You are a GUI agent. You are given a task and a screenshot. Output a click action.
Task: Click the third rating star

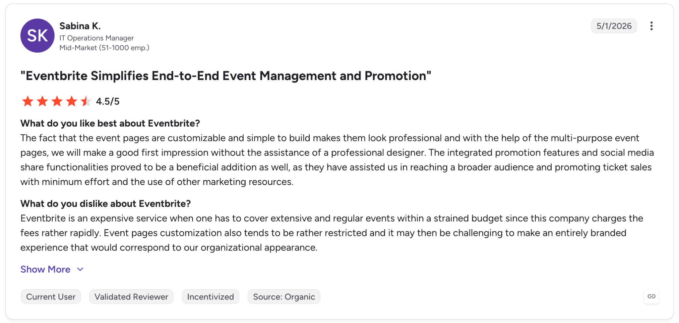[57, 101]
